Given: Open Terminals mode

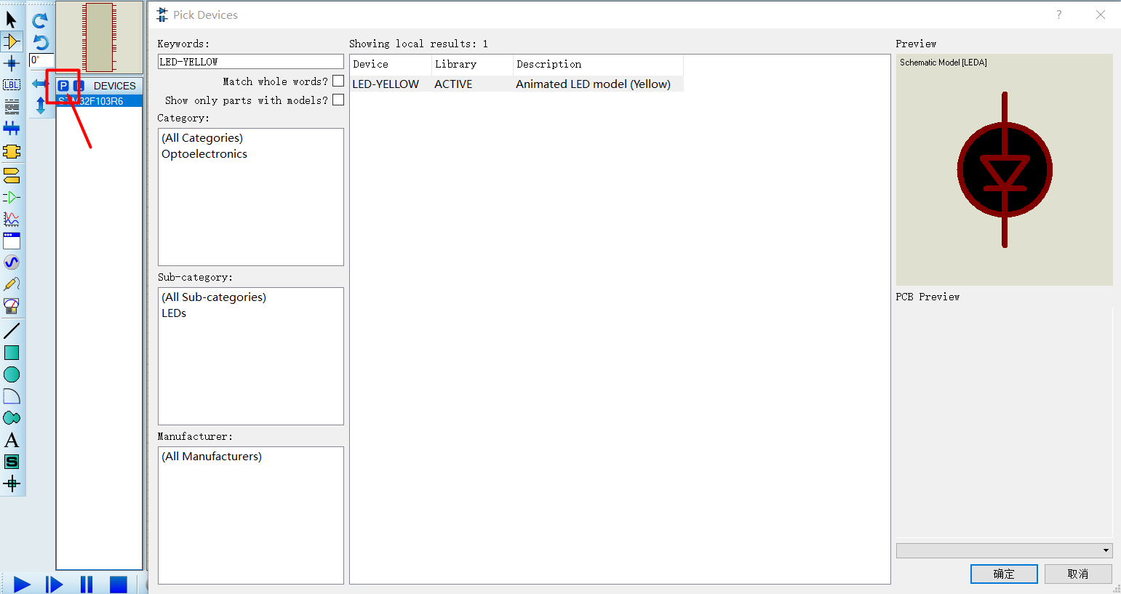Looking at the screenshot, I should click(x=12, y=175).
